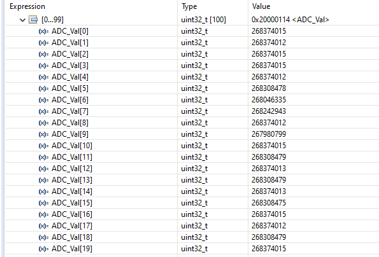Select the ADC_Val[10] expression
Image resolution: width=379 pixels, height=257 pixels.
[x=72, y=146]
